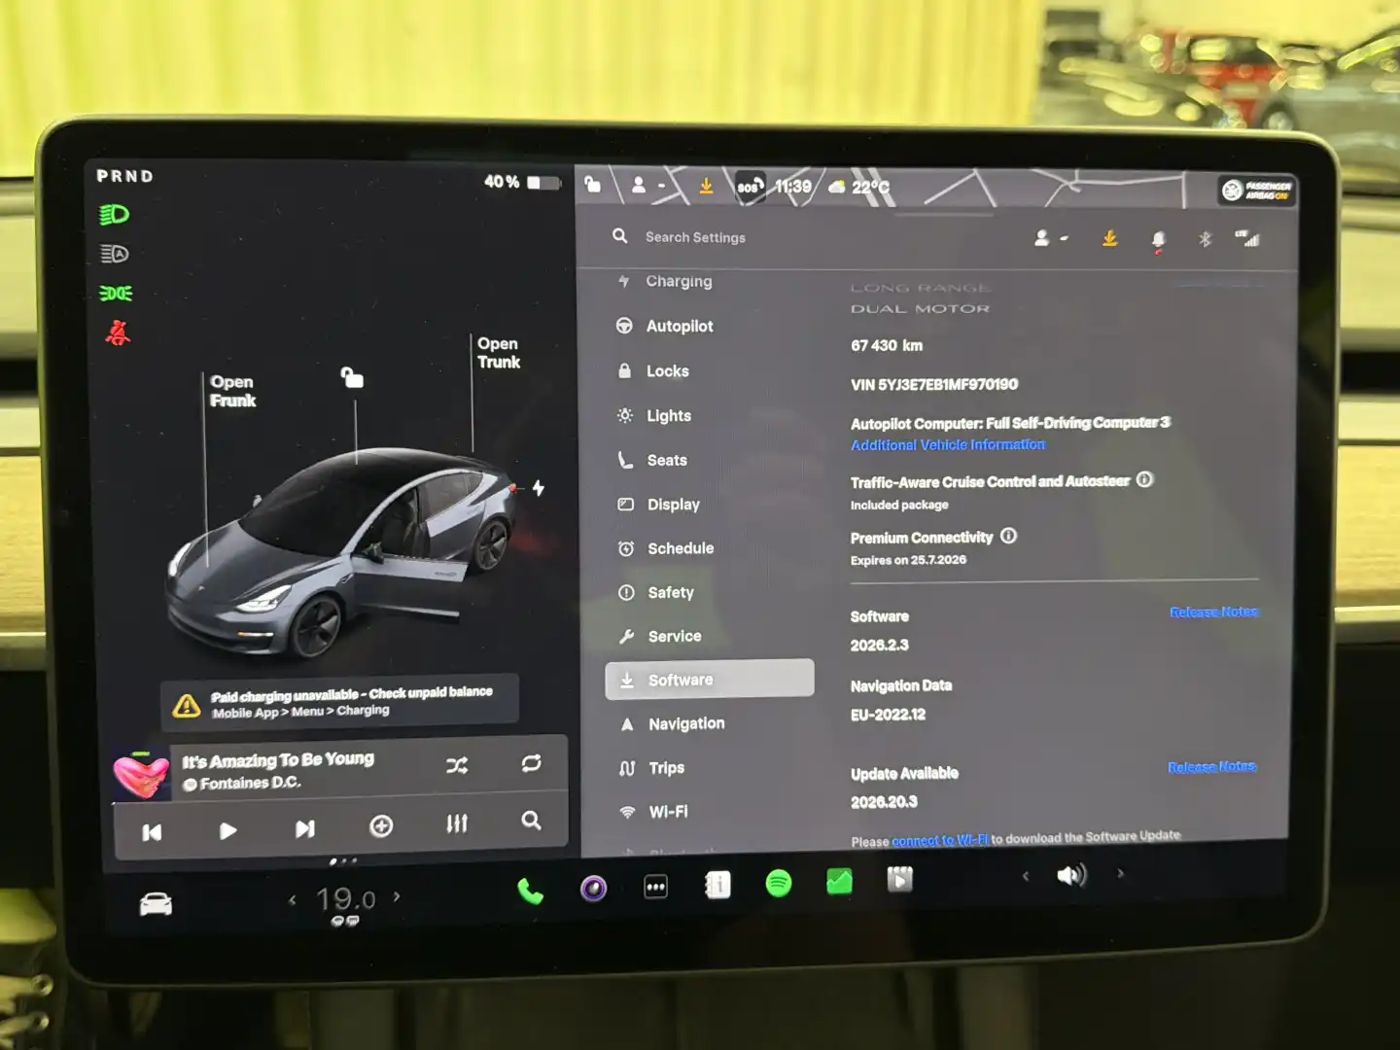Tap Open Frunk

(233, 391)
